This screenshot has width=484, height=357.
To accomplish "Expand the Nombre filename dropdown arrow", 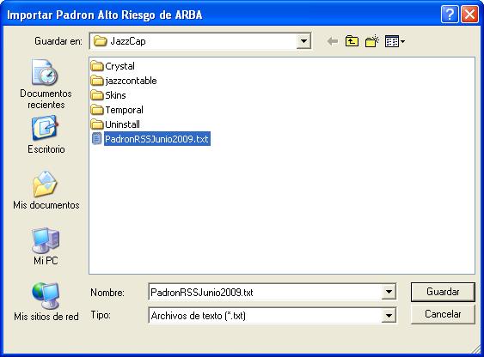I will click(389, 292).
